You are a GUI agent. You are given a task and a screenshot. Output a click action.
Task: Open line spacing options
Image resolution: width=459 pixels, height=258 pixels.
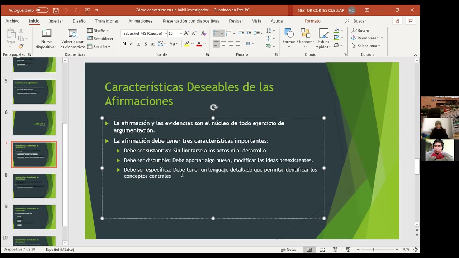click(259, 33)
